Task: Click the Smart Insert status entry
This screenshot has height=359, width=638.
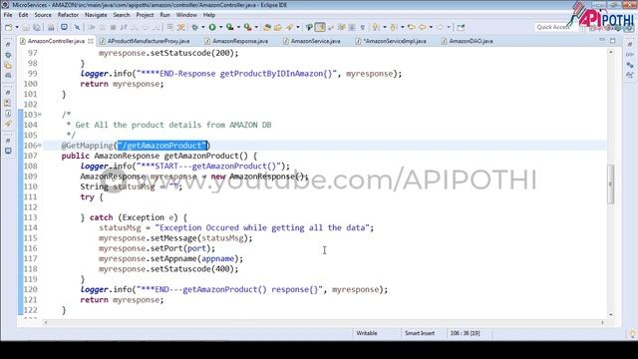Action: coord(420,333)
